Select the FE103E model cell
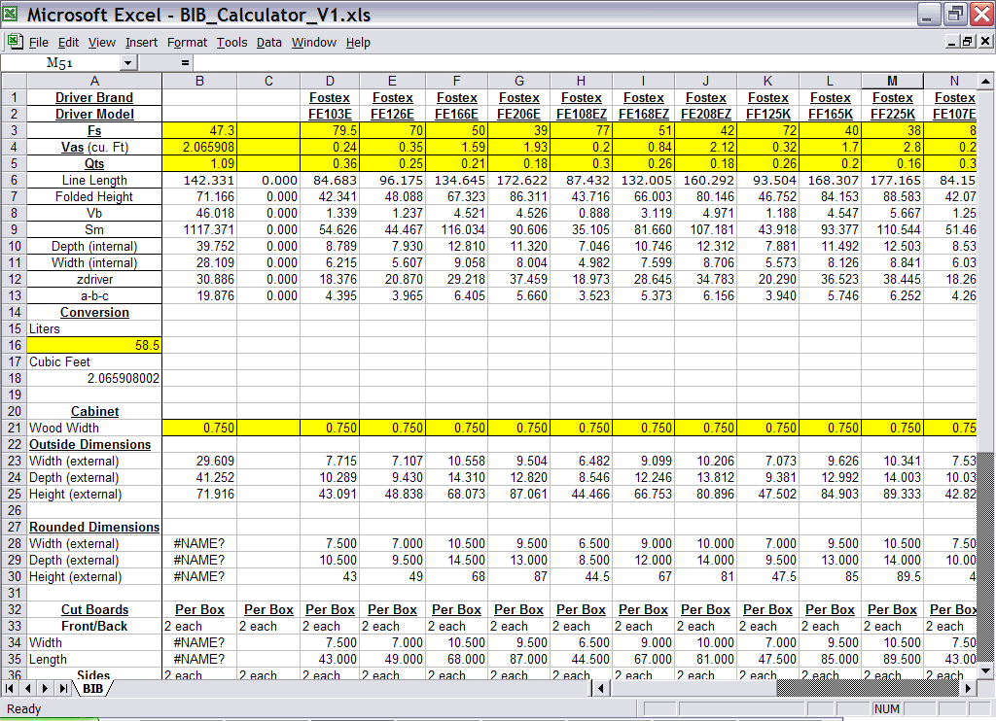Viewport: 996px width, 721px height. pyautogui.click(x=330, y=115)
